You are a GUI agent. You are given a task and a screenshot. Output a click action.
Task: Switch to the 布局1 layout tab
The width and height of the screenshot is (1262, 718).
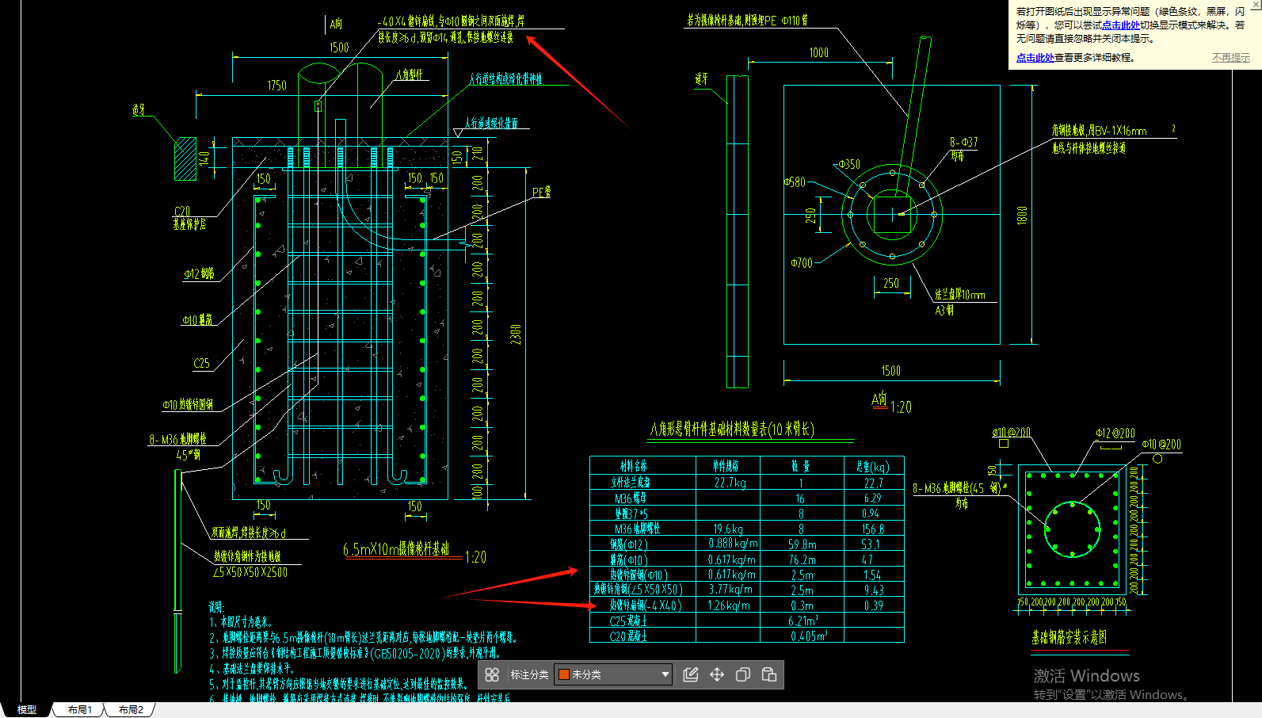pos(80,709)
